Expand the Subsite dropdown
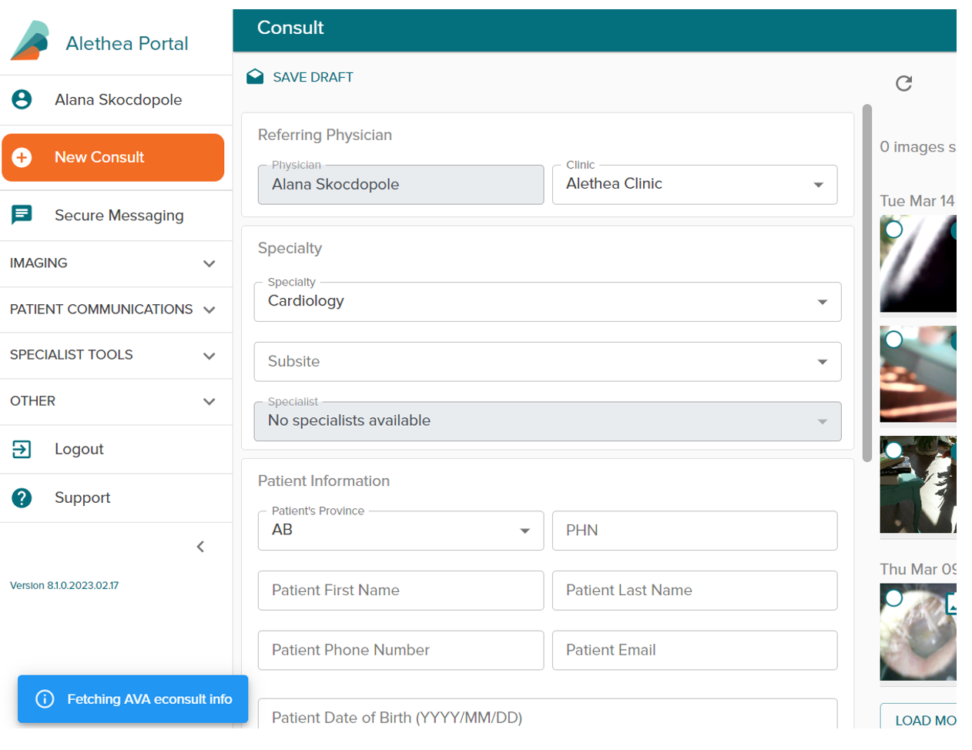Image resolution: width=972 pixels, height=750 pixels. [821, 361]
